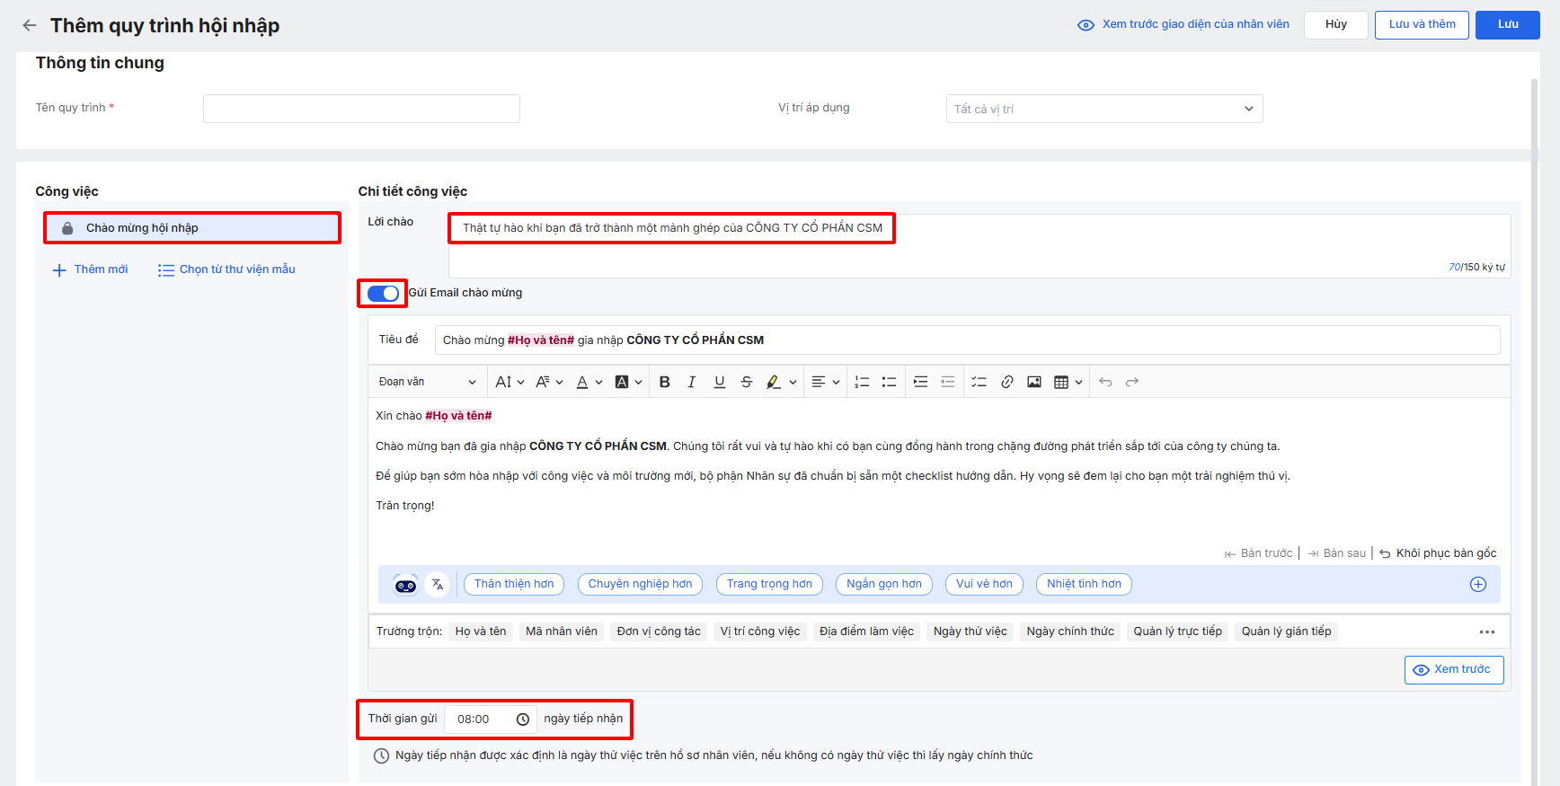Image resolution: width=1560 pixels, height=786 pixels.
Task: Open the font color picker
Action: [x=589, y=382]
